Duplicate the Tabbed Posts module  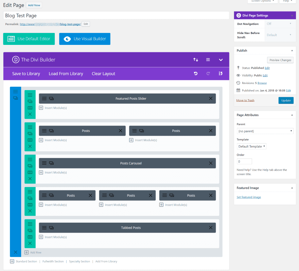point(51,228)
